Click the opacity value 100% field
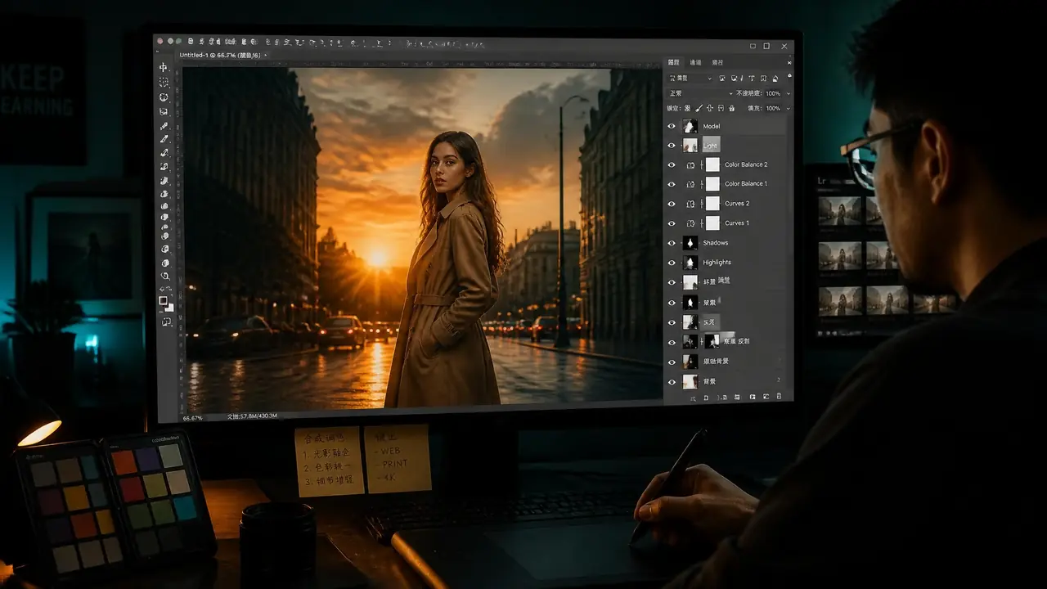The height and width of the screenshot is (589, 1047). (773, 94)
